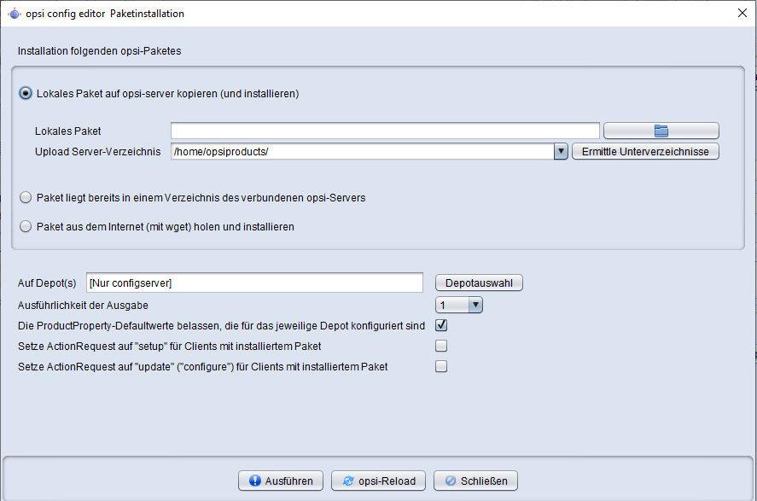The width and height of the screenshot is (757, 501).
Task: Click the reload arrows icon on opsi-Reload
Action: point(348,481)
